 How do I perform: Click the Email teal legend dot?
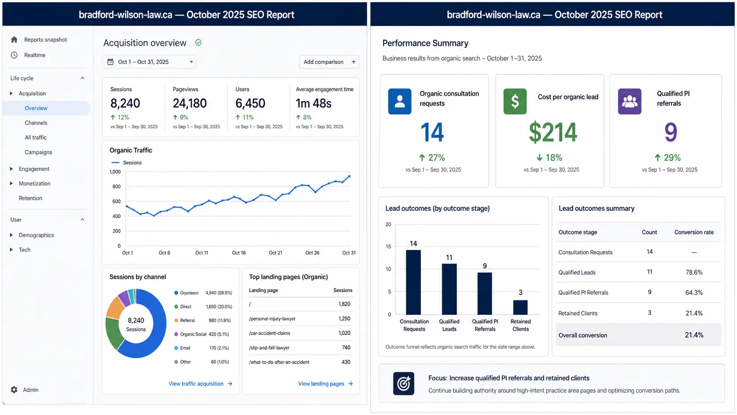176,348
